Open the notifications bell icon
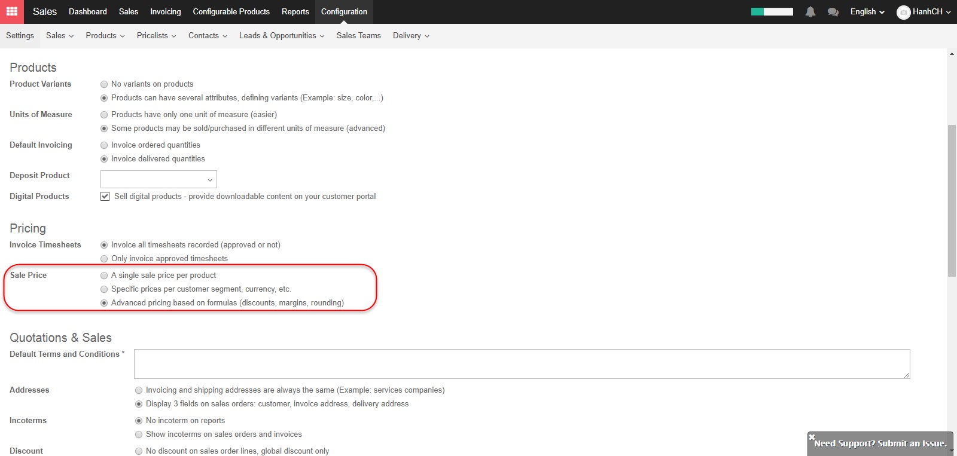This screenshot has height=456, width=957. pos(810,11)
